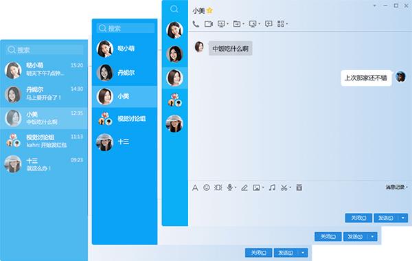
Task: Open the 小美 conversation timed 12:35
Action: (44, 118)
